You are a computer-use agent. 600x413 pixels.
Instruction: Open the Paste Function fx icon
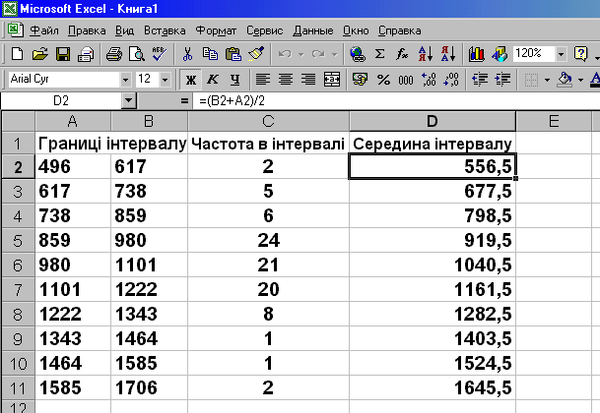point(402,54)
